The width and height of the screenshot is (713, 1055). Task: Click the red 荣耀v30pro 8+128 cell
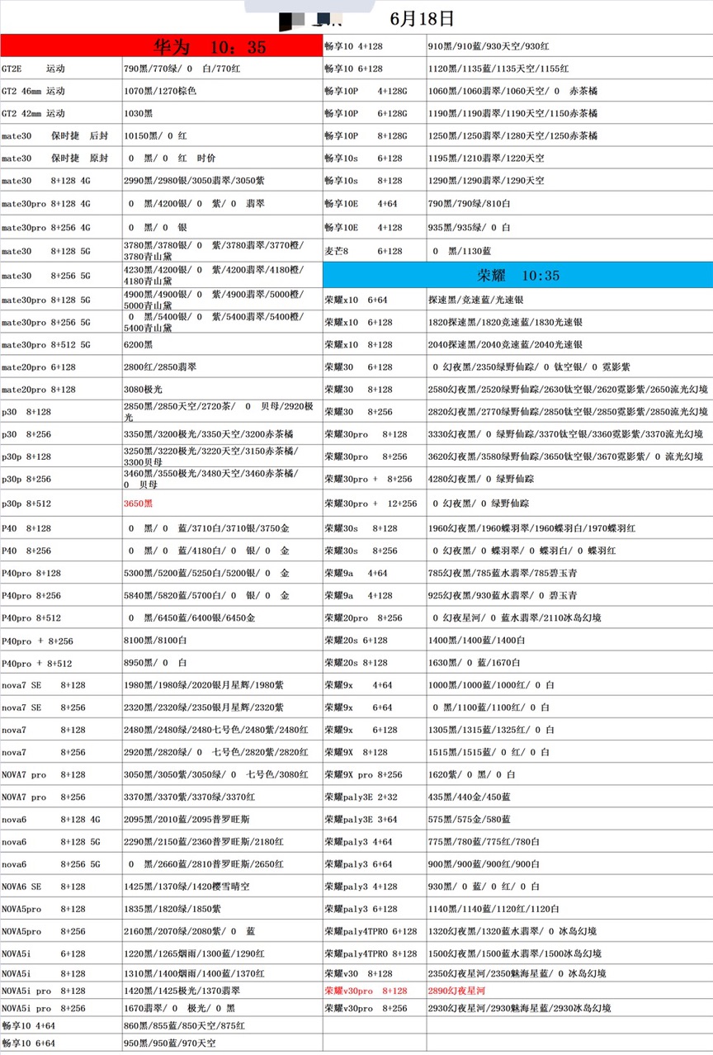click(x=375, y=991)
